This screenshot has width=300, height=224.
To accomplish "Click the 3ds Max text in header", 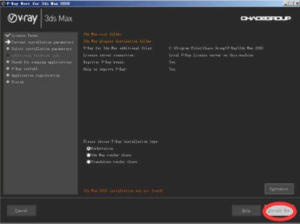I will tap(58, 19).
